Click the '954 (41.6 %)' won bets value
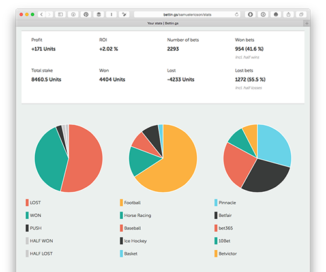 249,49
